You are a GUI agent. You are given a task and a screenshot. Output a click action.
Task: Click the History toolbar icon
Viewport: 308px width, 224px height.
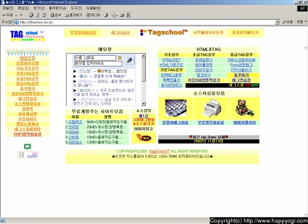coord(106,15)
